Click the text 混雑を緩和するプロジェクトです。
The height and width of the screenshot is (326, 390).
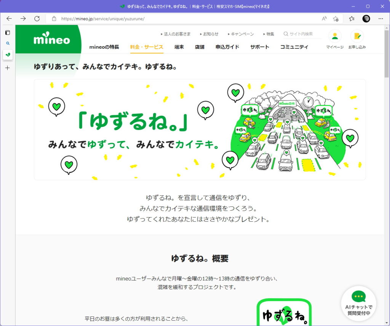point(197,287)
